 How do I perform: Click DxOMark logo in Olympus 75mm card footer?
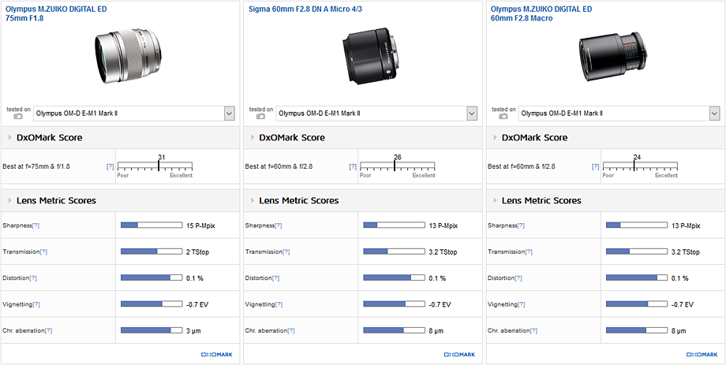click(x=217, y=355)
